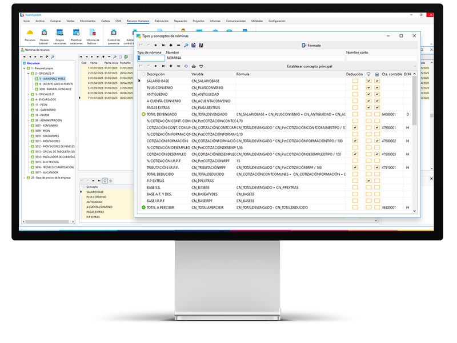Click the filter icon in lower concepts panel
The image size is (457, 343).
pyautogui.click(x=105, y=180)
